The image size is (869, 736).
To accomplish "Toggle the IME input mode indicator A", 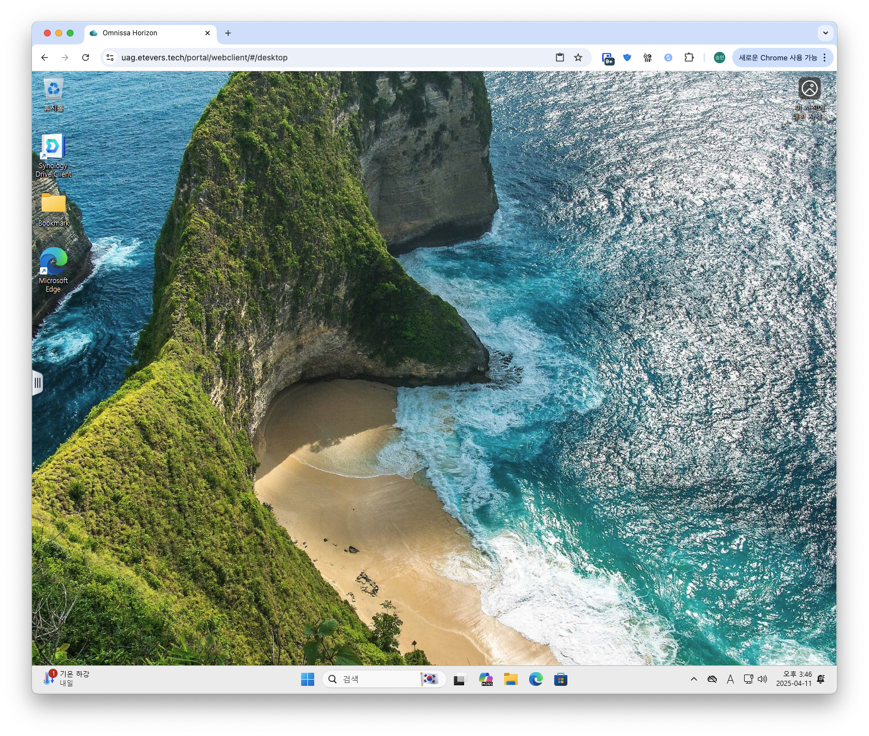I will click(x=730, y=679).
